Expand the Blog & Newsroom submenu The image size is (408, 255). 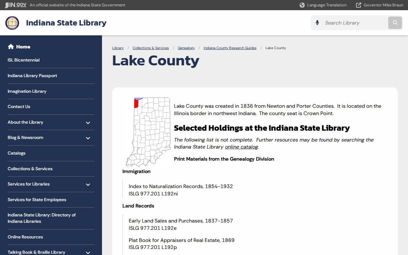tap(88, 138)
